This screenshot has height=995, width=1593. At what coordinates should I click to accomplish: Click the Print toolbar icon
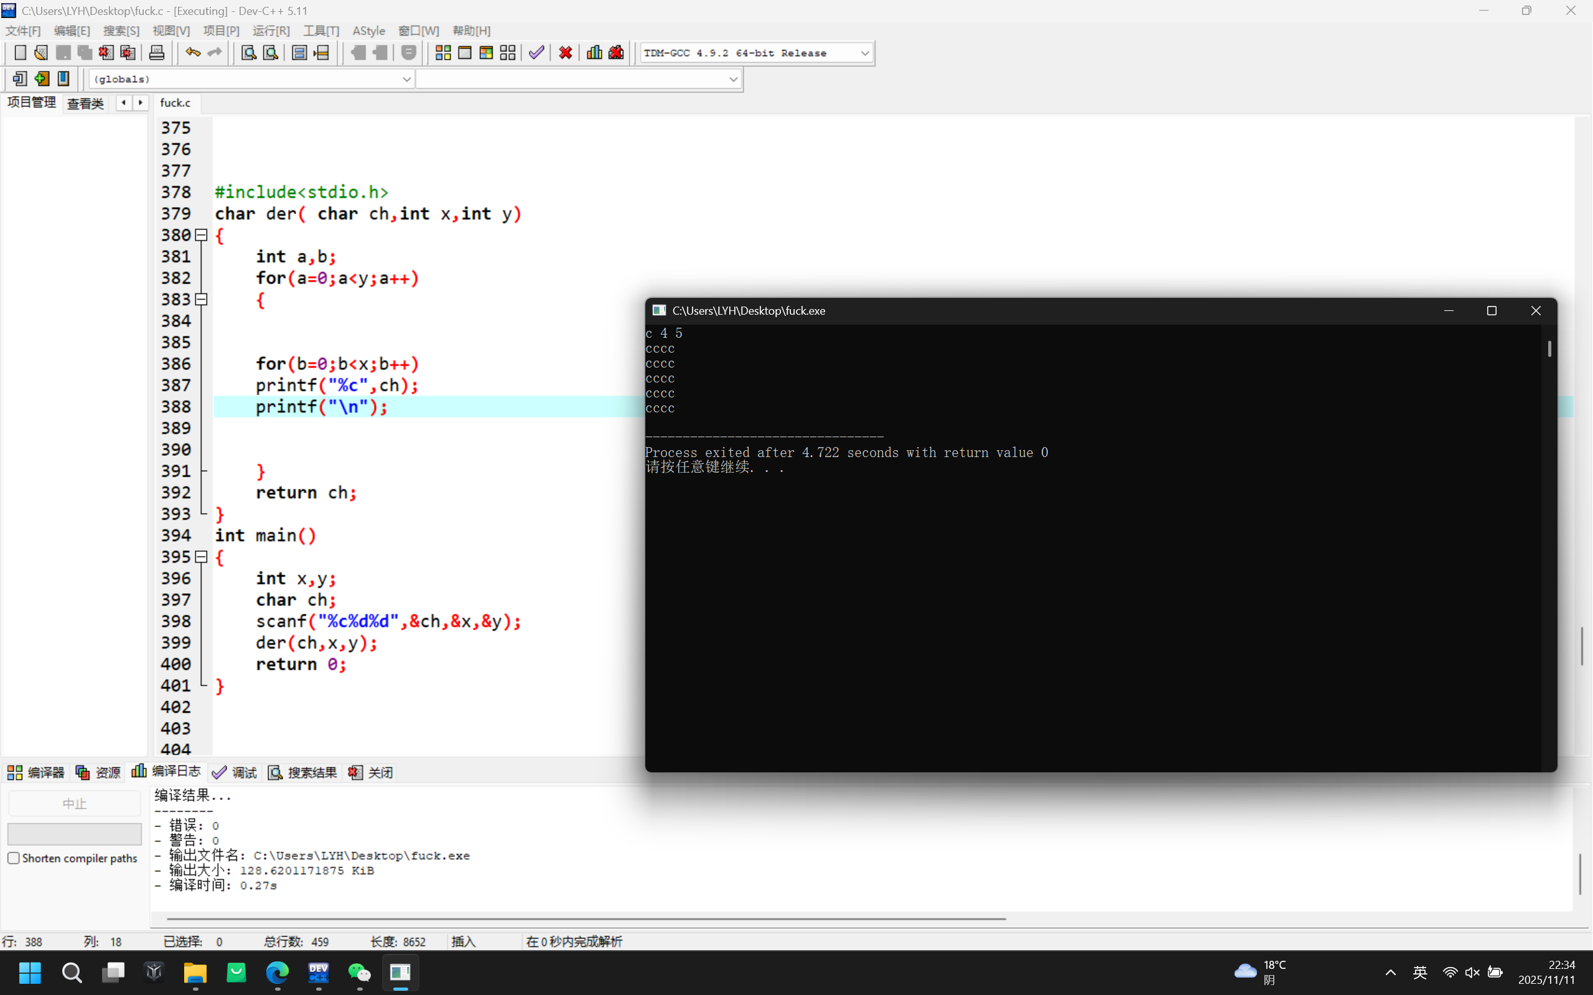pyautogui.click(x=157, y=53)
